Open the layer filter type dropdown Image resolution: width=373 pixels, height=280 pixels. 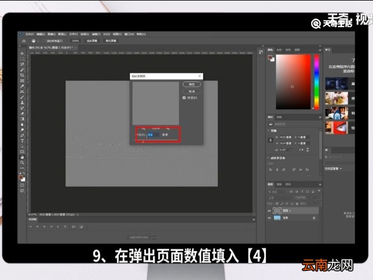coord(277,191)
